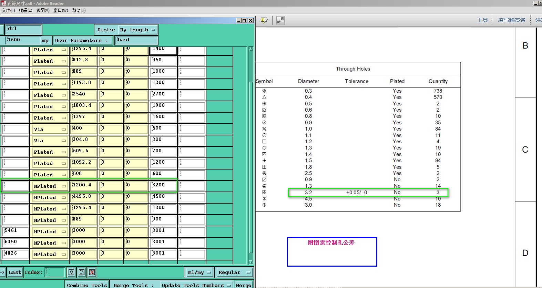Open the 填写和签名 panel
This screenshot has width=542, height=288.
tap(512, 20)
